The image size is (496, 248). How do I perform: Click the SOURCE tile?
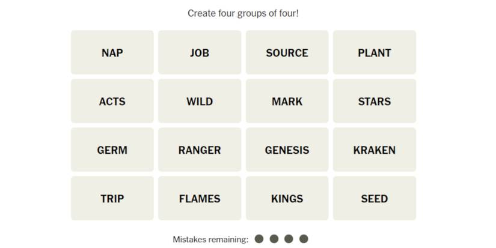pos(287,53)
